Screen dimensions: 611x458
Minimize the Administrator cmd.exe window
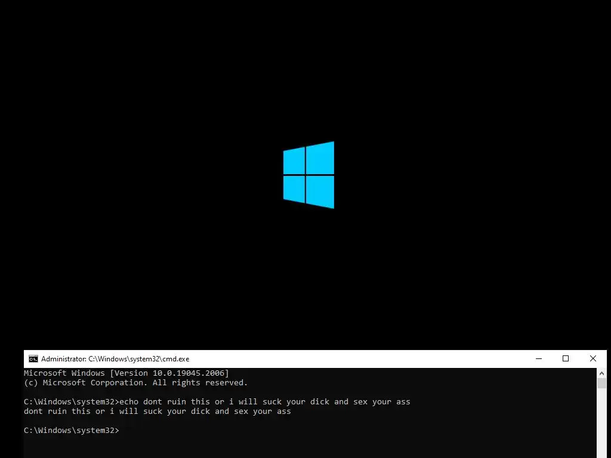(539, 358)
